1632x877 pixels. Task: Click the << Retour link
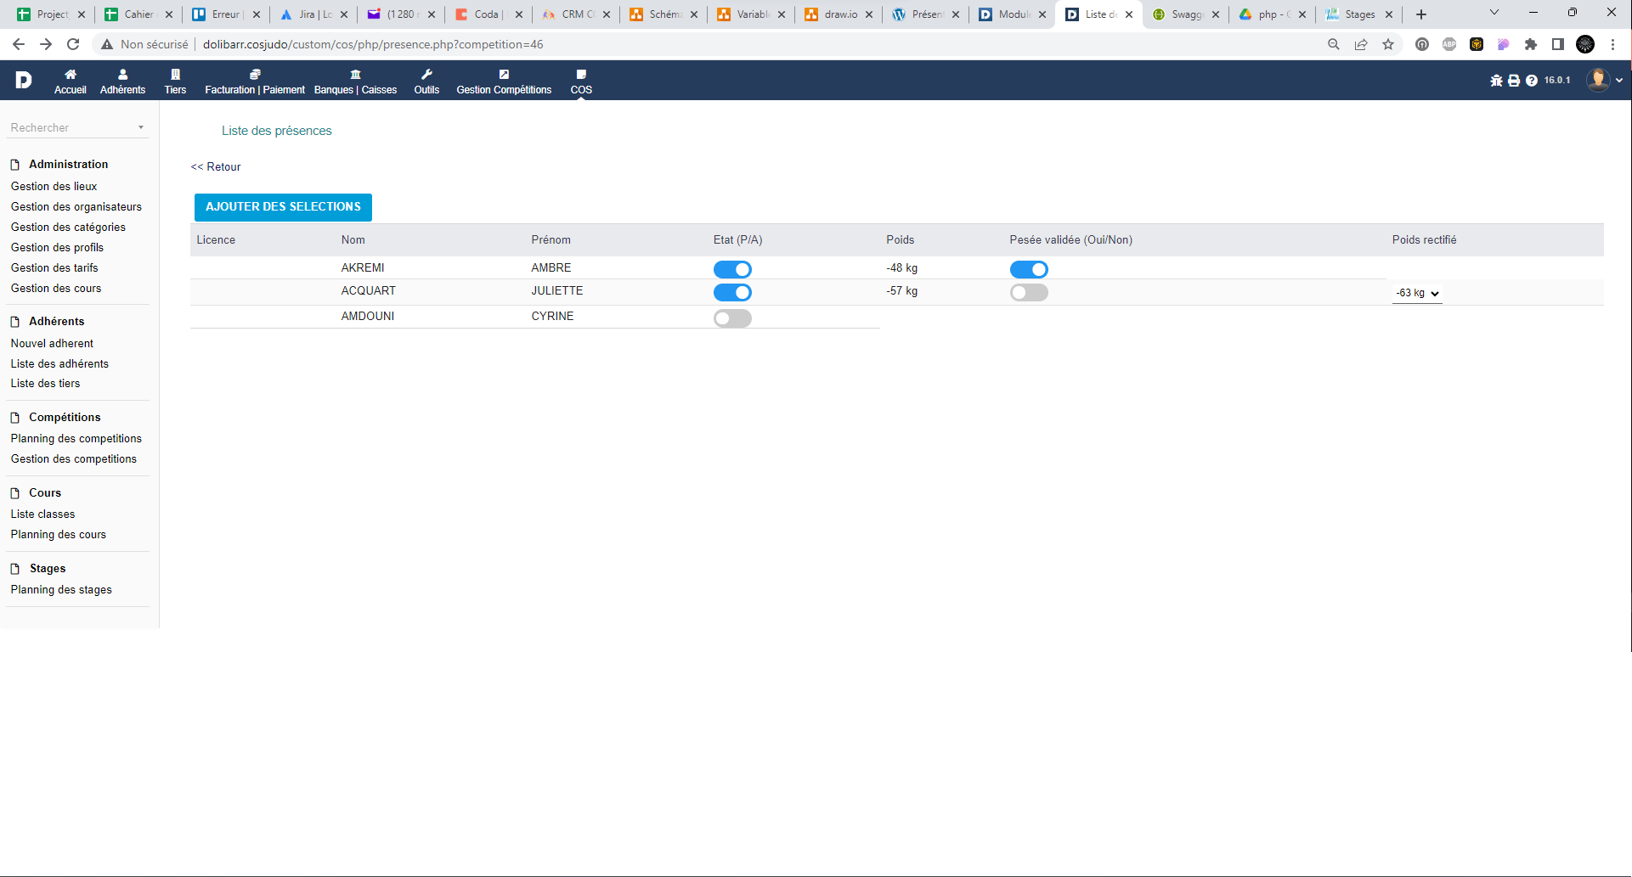click(216, 167)
